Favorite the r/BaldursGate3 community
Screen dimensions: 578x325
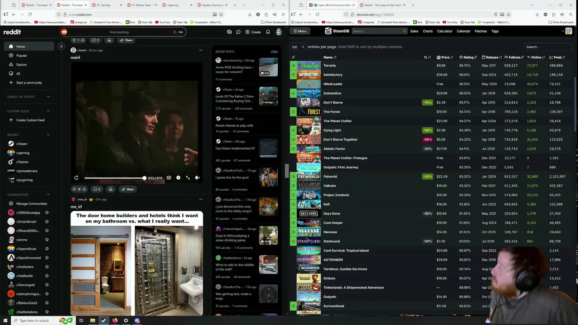47,303
